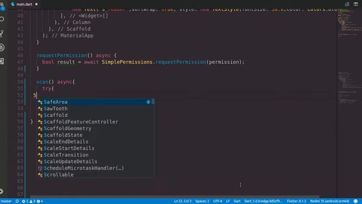Choose Scaffold from autocomplete list

pos(95,115)
